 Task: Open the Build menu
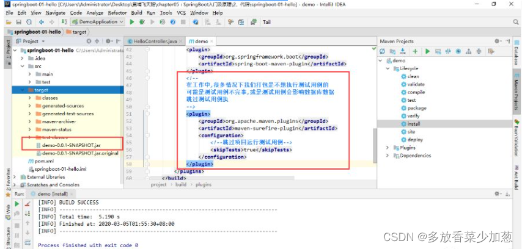coord(136,13)
